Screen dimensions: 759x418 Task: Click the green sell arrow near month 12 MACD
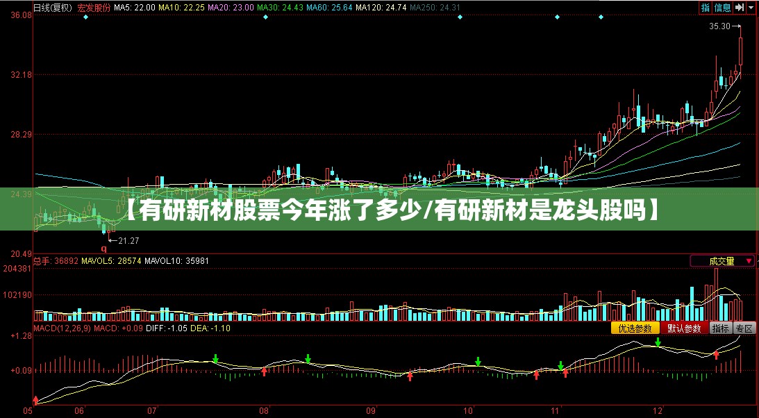tap(658, 342)
